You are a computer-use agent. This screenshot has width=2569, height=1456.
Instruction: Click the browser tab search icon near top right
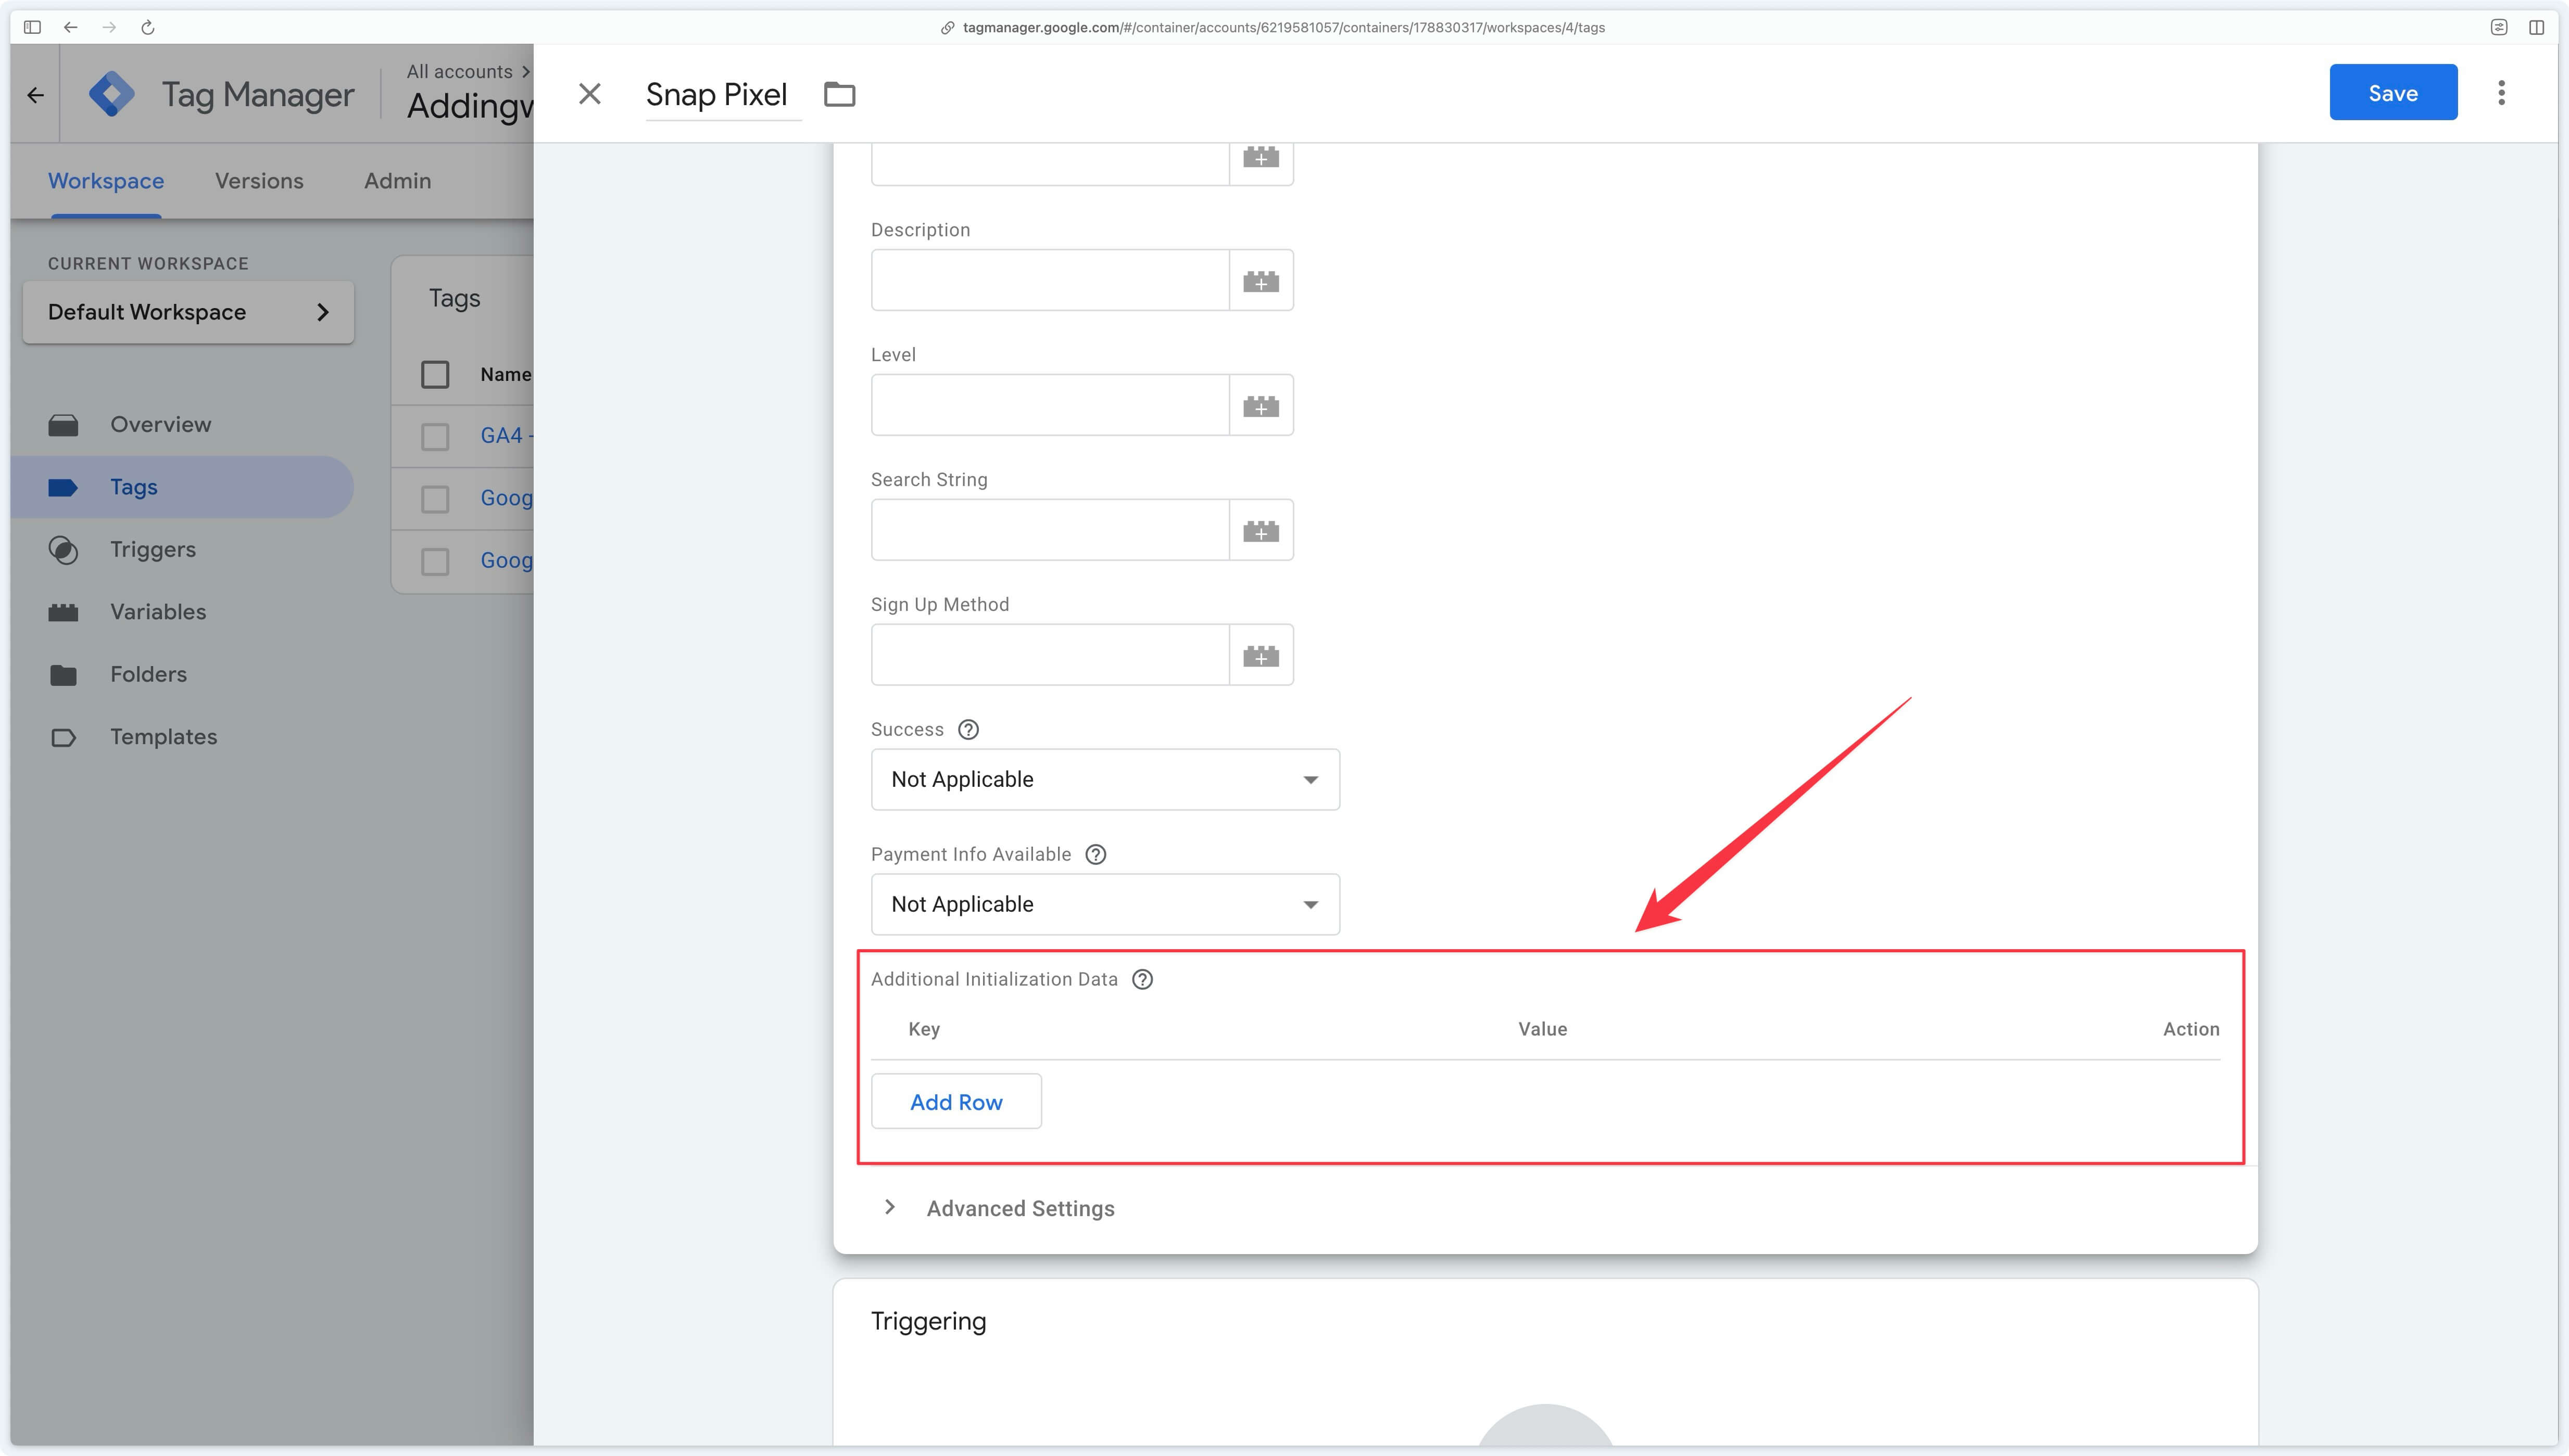(2498, 27)
